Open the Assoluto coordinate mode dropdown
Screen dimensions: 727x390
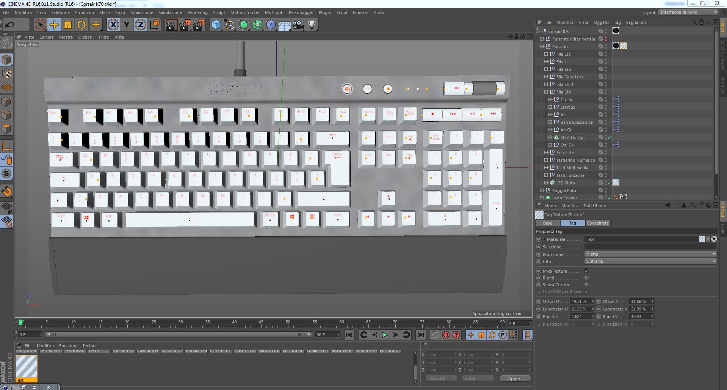point(441,378)
